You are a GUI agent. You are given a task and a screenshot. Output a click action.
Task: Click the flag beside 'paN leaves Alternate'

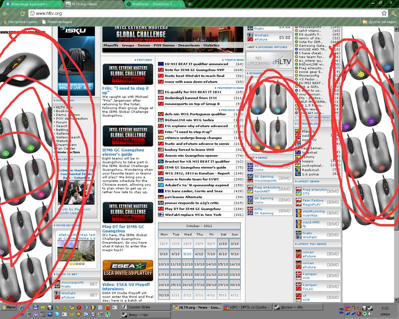161,197
